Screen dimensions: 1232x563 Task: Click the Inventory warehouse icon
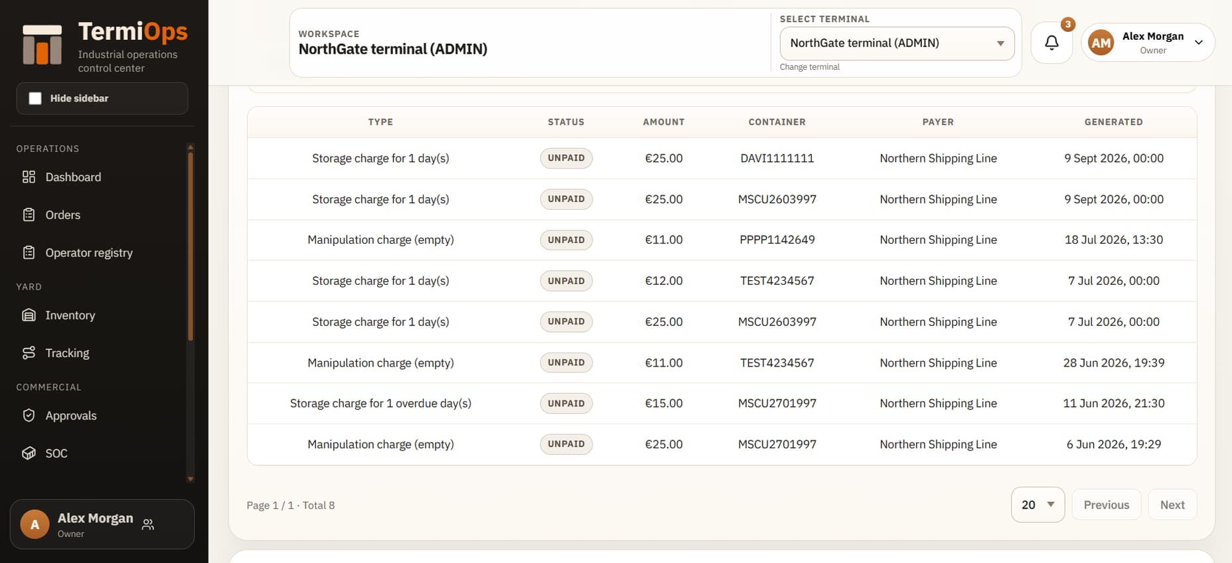pos(29,315)
